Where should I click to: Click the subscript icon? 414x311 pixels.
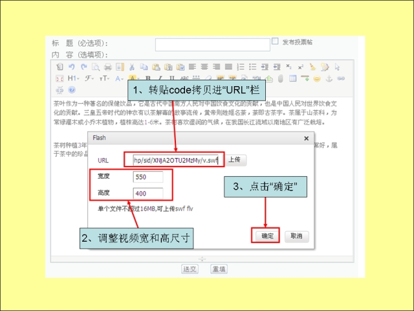290,67
